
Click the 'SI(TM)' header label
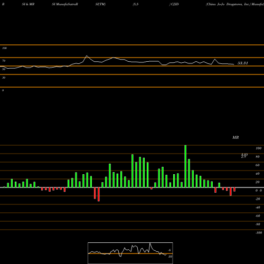click(100, 4)
